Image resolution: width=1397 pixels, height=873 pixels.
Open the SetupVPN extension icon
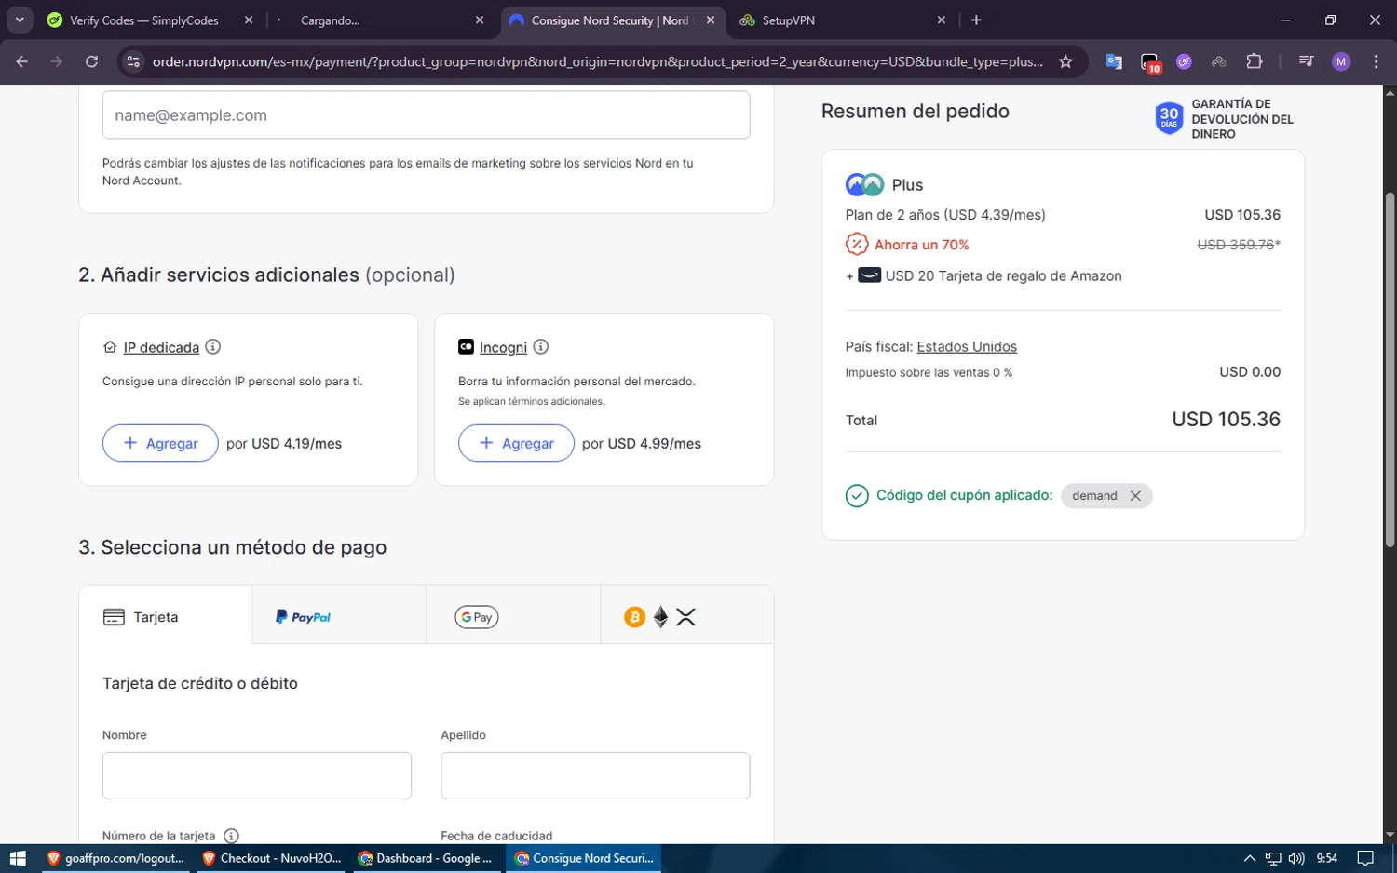(1218, 61)
